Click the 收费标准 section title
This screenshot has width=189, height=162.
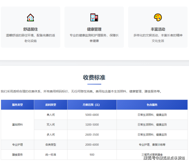coord(94,77)
